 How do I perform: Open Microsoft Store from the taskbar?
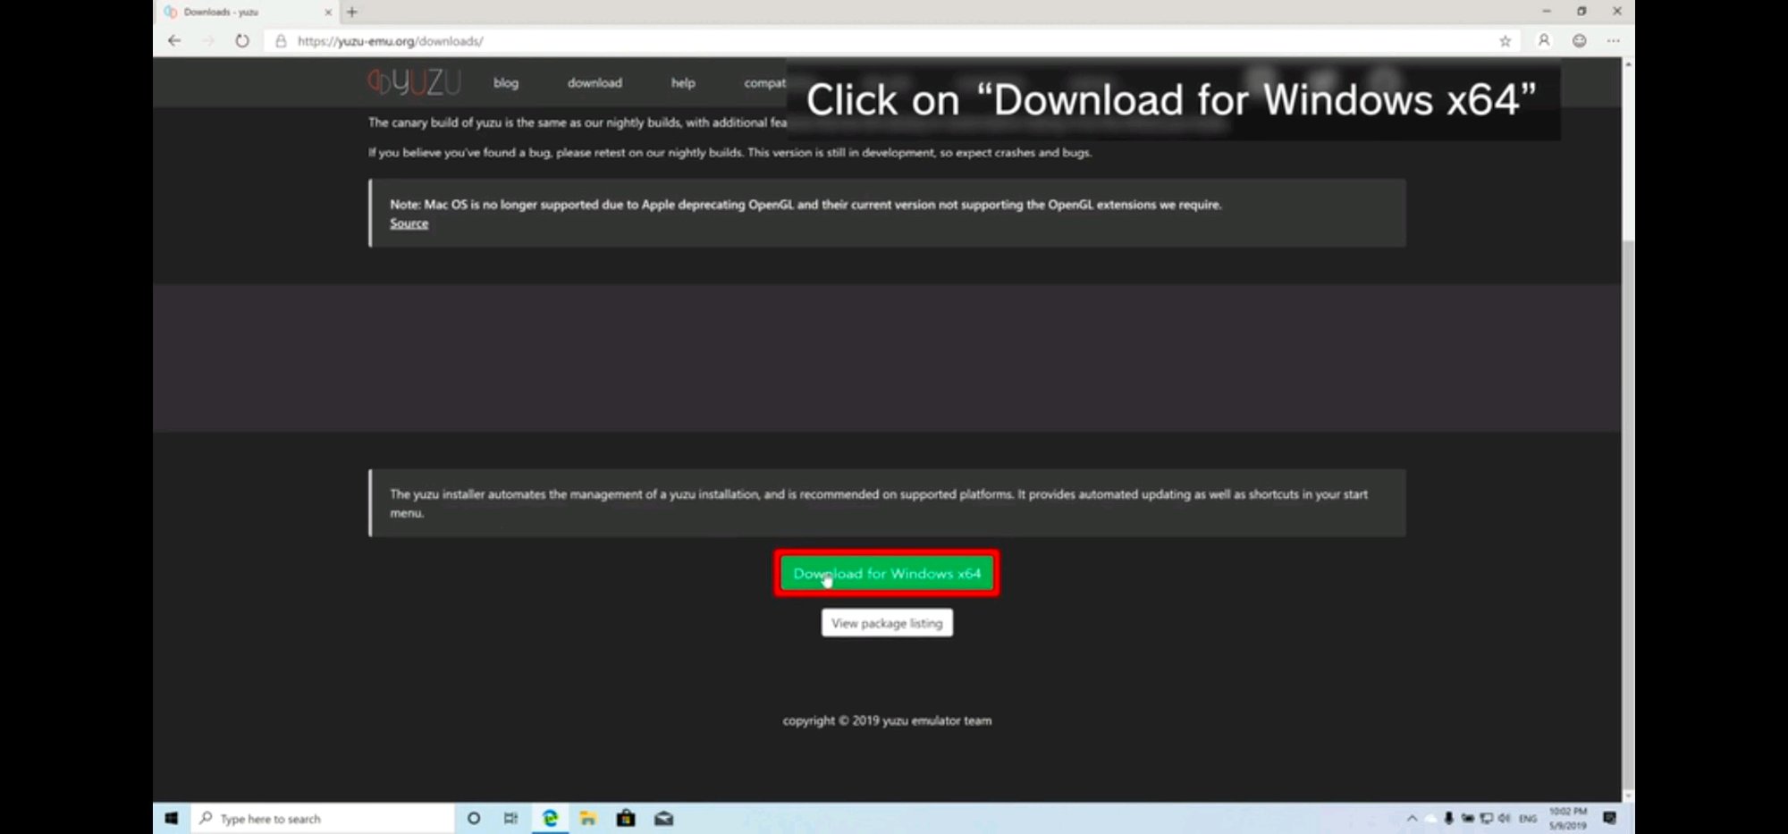click(x=626, y=819)
